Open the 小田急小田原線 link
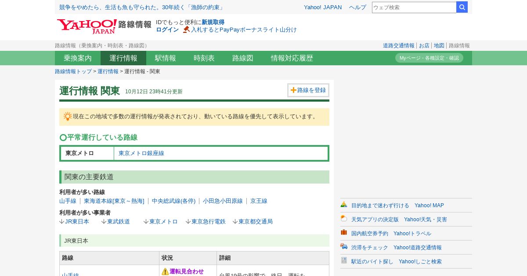 [x=223, y=201]
